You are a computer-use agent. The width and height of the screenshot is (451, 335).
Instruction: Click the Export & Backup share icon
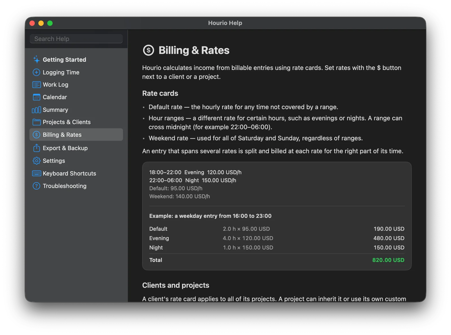(36, 148)
